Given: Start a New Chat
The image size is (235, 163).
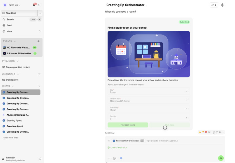Looking at the screenshot, I should tap(19, 13).
